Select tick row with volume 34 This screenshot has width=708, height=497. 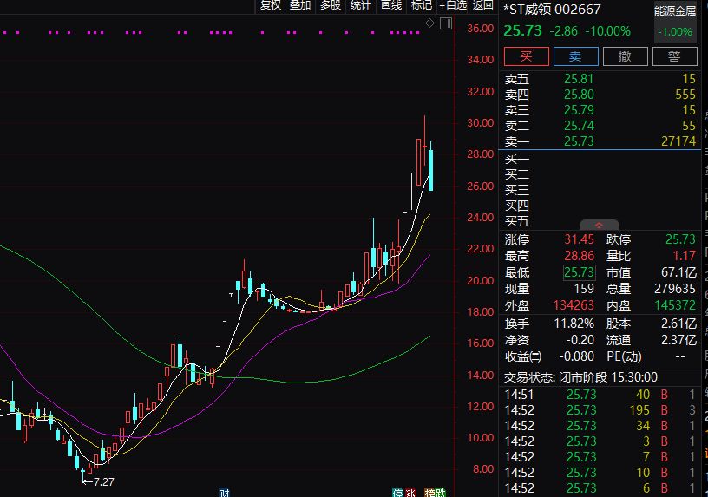click(x=600, y=426)
